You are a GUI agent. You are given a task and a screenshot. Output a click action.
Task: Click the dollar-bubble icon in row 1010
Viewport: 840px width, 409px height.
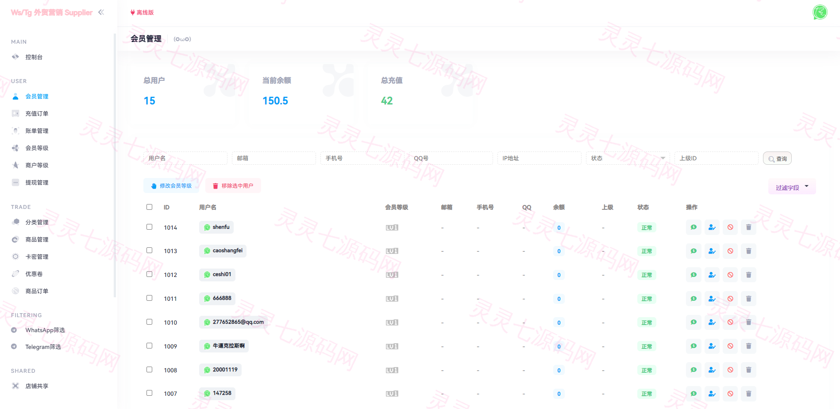pyautogui.click(x=694, y=322)
